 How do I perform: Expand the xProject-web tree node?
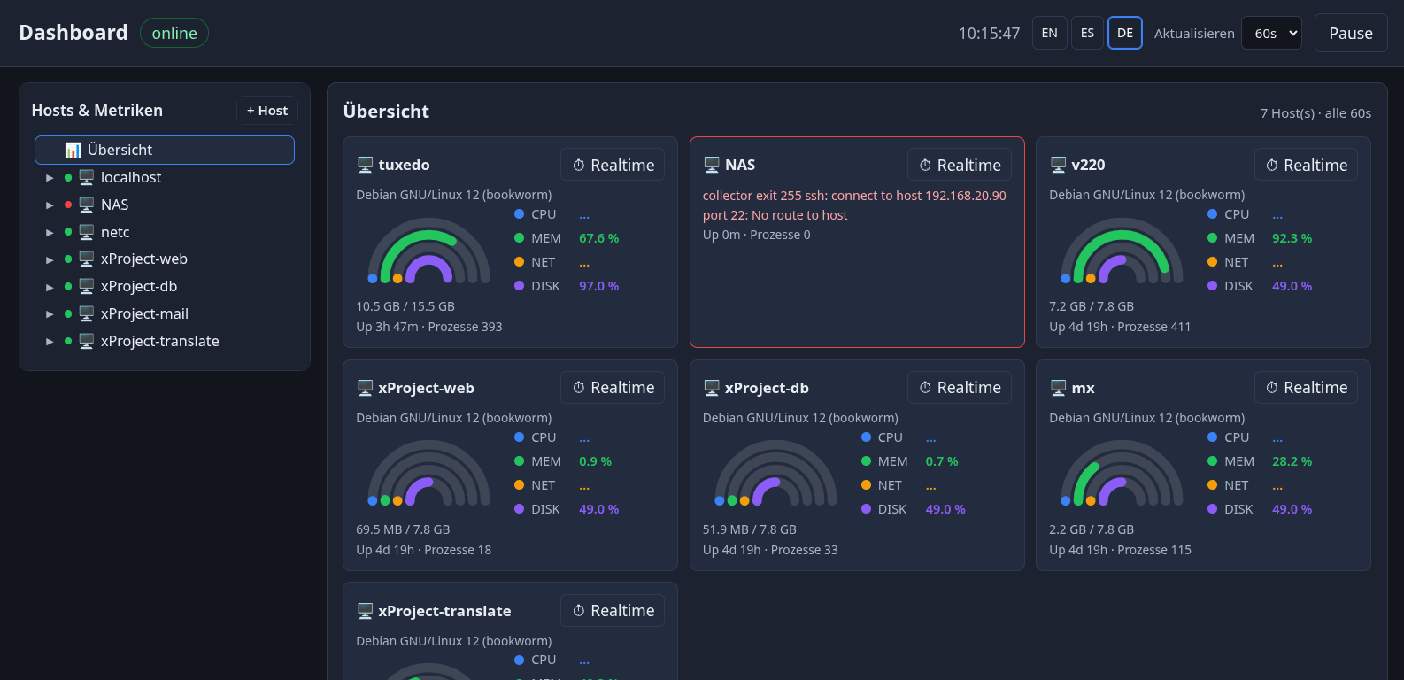click(50, 259)
